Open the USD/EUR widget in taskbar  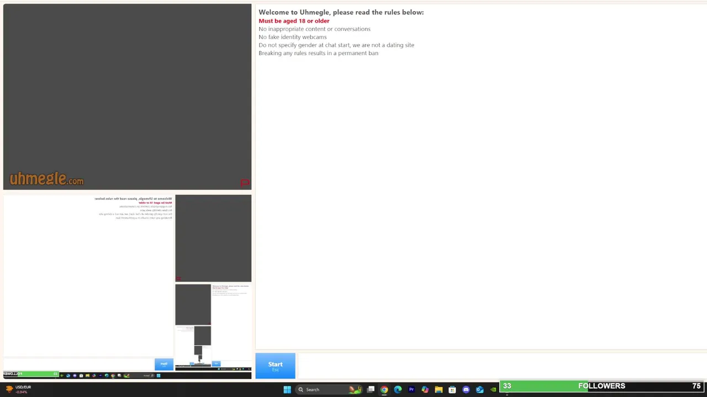tap(18, 389)
